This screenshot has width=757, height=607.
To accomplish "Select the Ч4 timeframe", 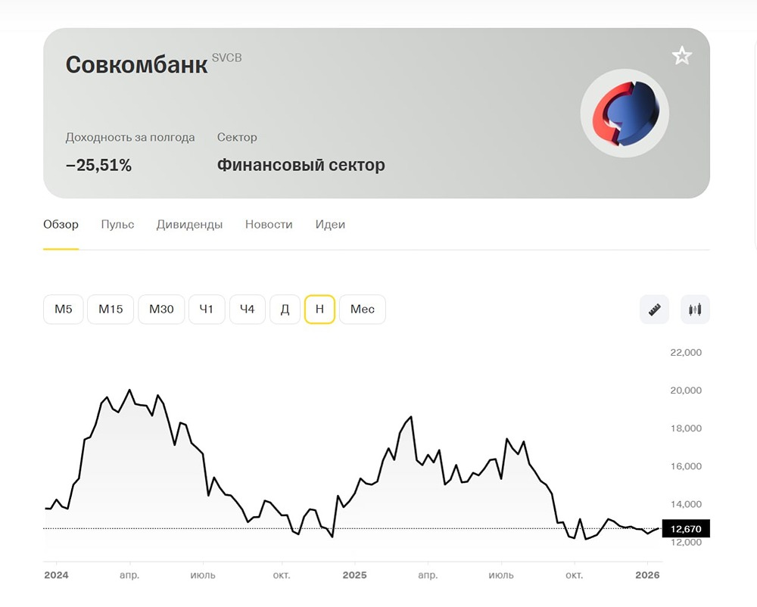I will pos(247,309).
